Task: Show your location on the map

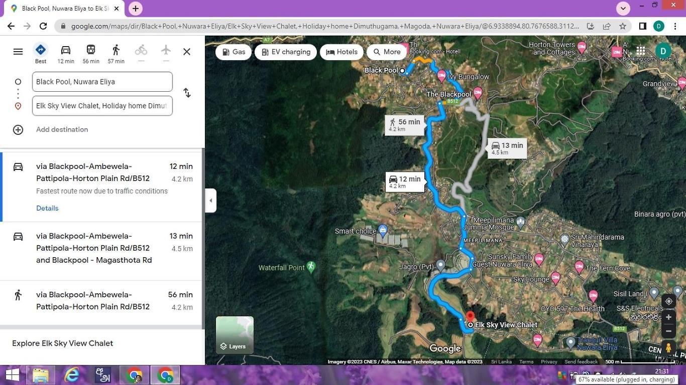Action: coord(668,301)
